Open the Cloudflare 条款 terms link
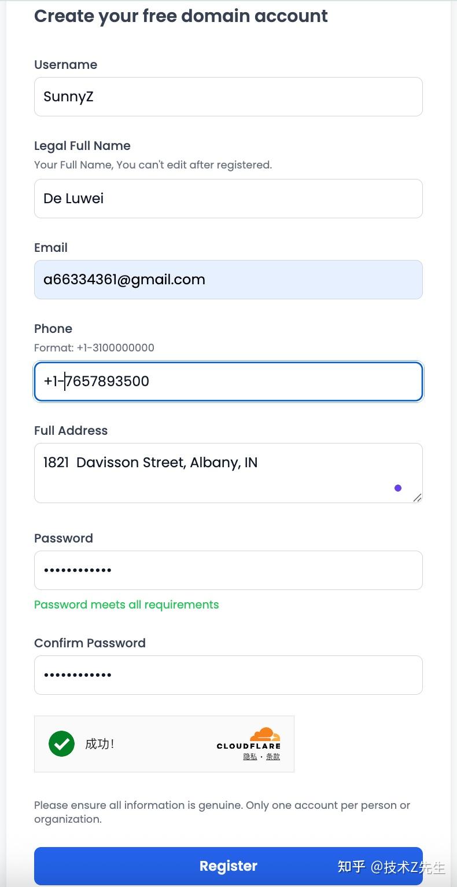Viewport: 457px width, 887px height. tap(273, 756)
